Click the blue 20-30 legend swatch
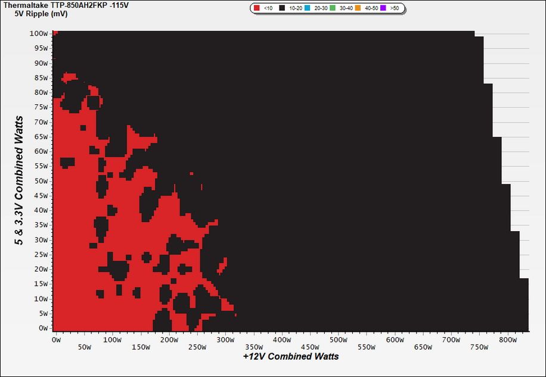The height and width of the screenshot is (377, 546). (x=307, y=8)
